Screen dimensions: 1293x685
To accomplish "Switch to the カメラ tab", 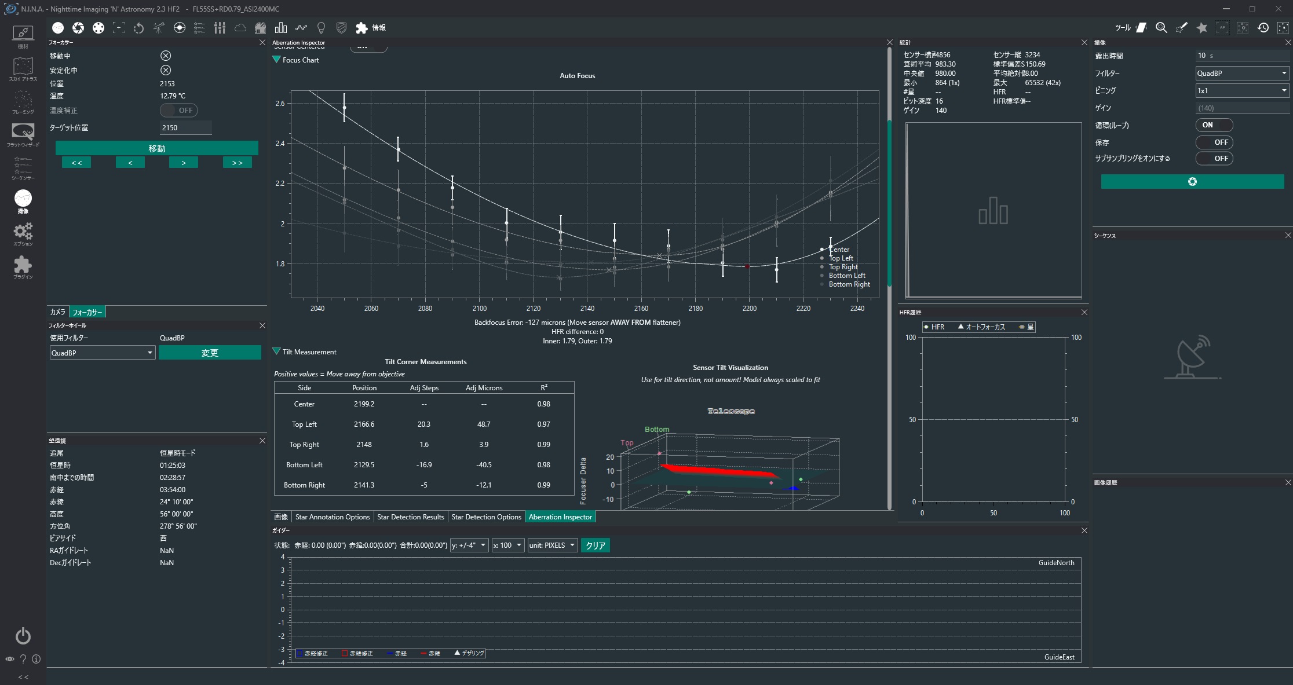I will (x=58, y=312).
